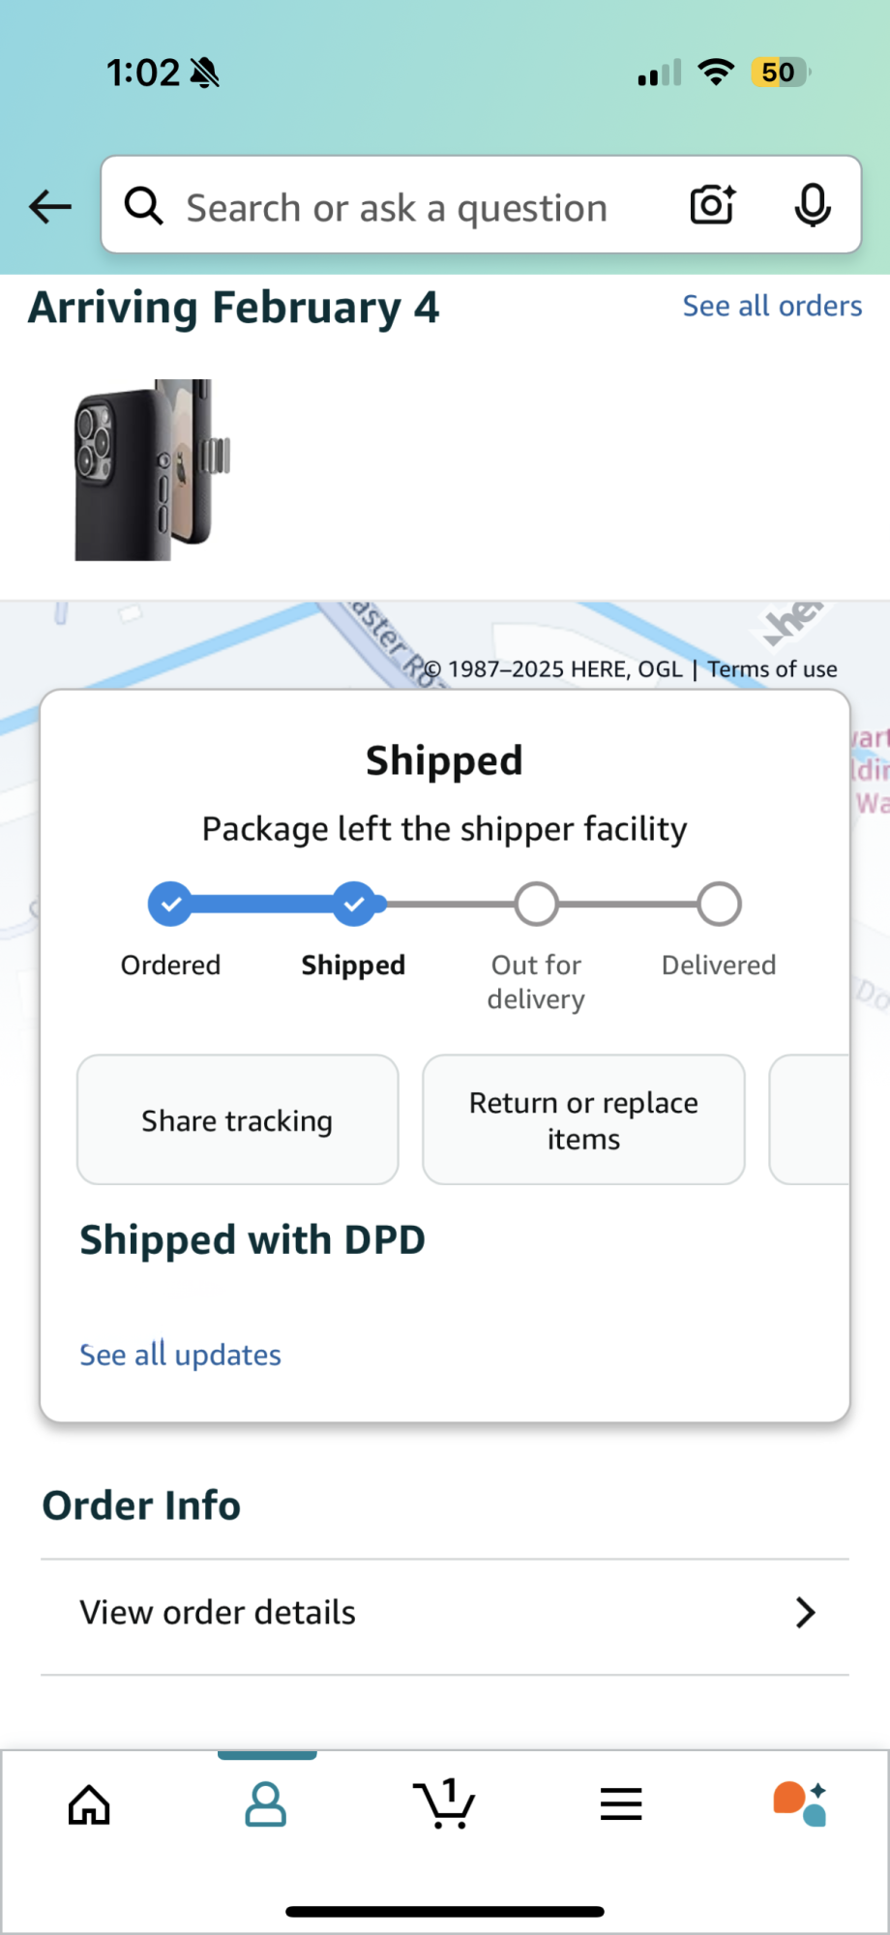Open the Rufus AI assistant icon

tap(800, 1804)
